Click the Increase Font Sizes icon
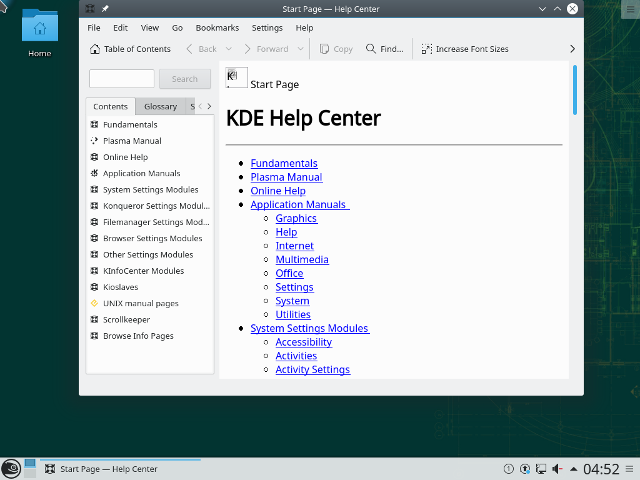 [x=427, y=49]
